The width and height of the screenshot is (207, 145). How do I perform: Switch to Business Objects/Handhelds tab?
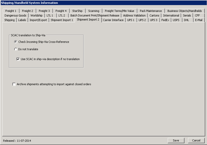point(184,11)
